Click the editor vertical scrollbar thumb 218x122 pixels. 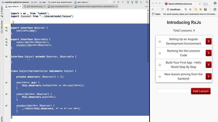tap(148, 37)
